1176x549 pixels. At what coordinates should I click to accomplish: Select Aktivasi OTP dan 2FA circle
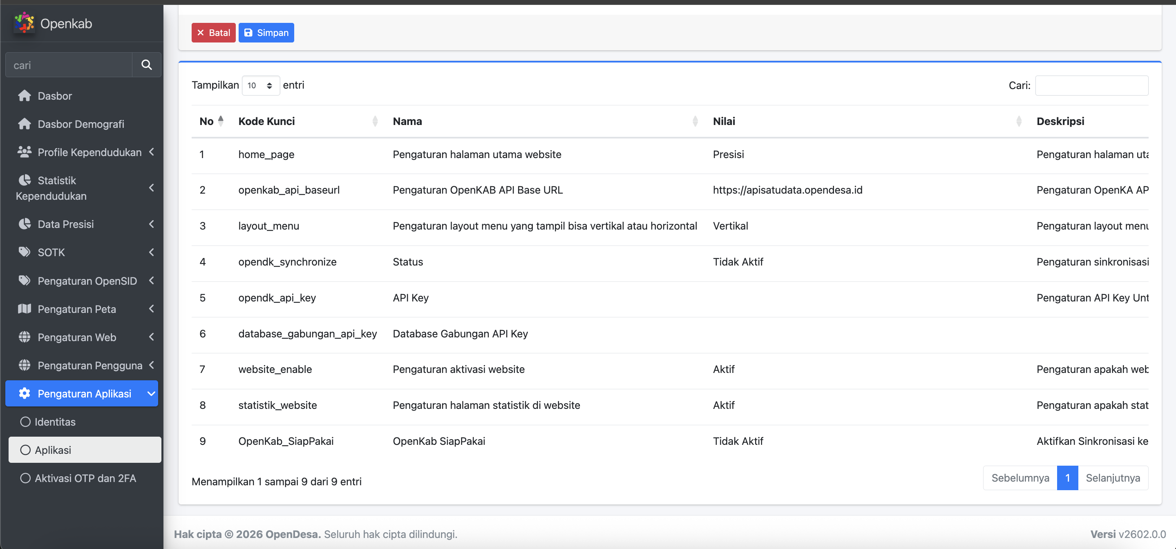click(26, 478)
